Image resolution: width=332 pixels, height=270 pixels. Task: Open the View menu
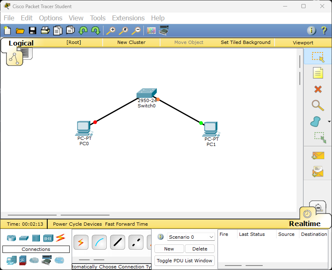[76, 18]
